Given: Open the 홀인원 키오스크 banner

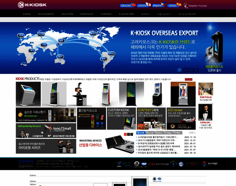Looking at the screenshot, I should (x=92, y=118).
